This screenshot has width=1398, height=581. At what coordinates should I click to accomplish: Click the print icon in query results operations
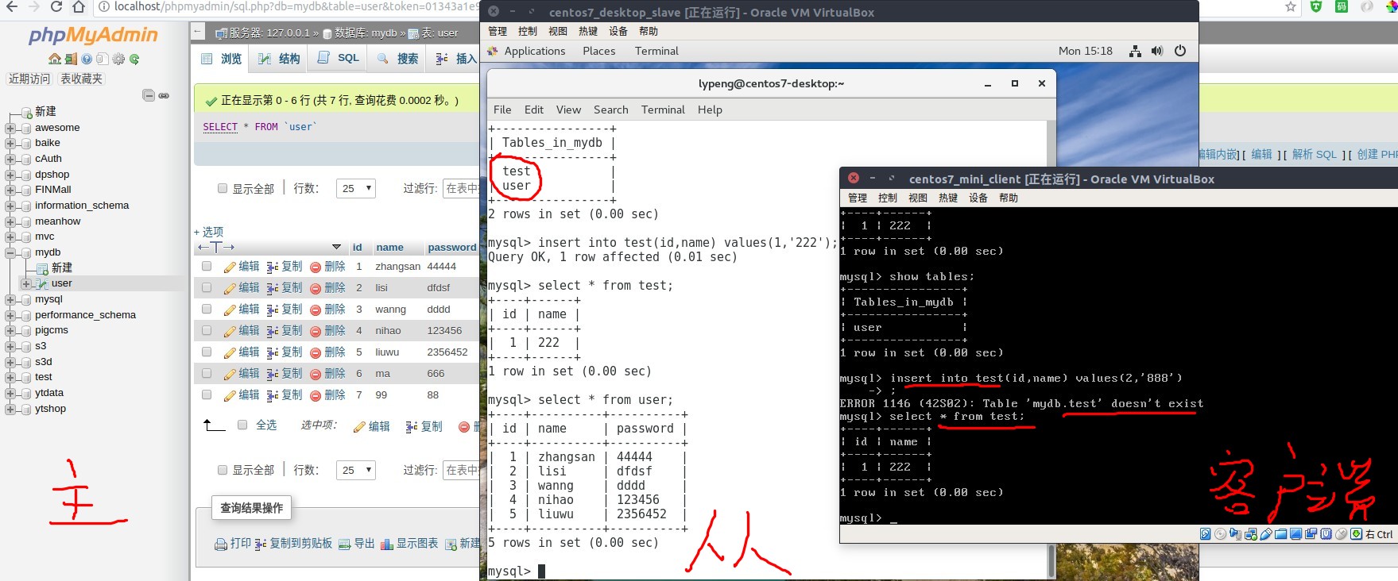[221, 544]
